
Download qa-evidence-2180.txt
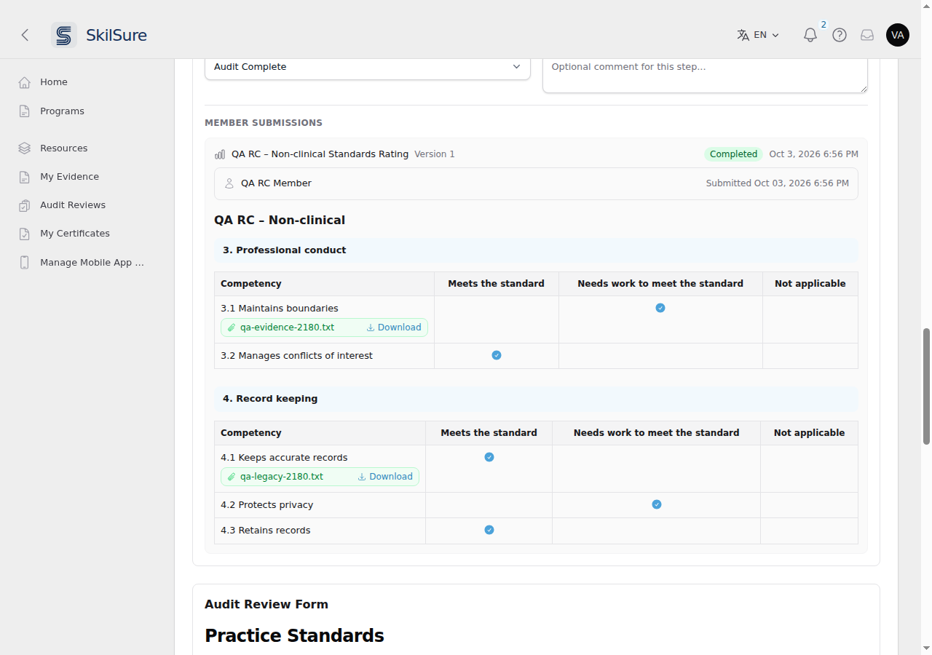coord(394,327)
